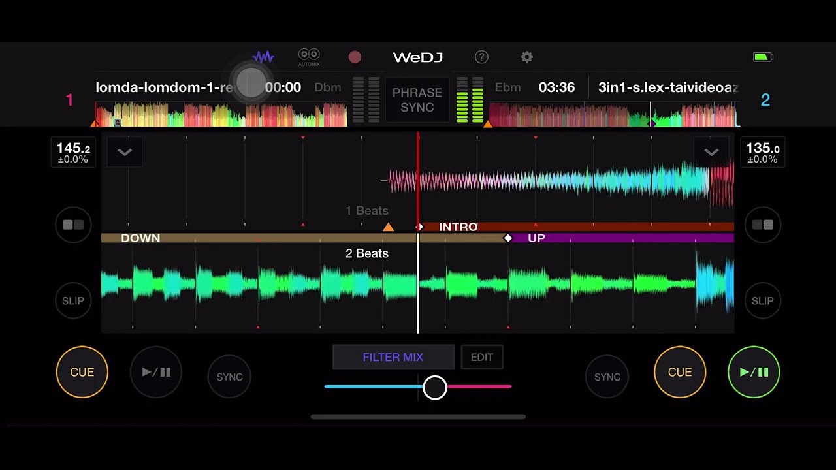Expand deck 2 tempo dropdown chevron
836x470 pixels.
click(711, 153)
